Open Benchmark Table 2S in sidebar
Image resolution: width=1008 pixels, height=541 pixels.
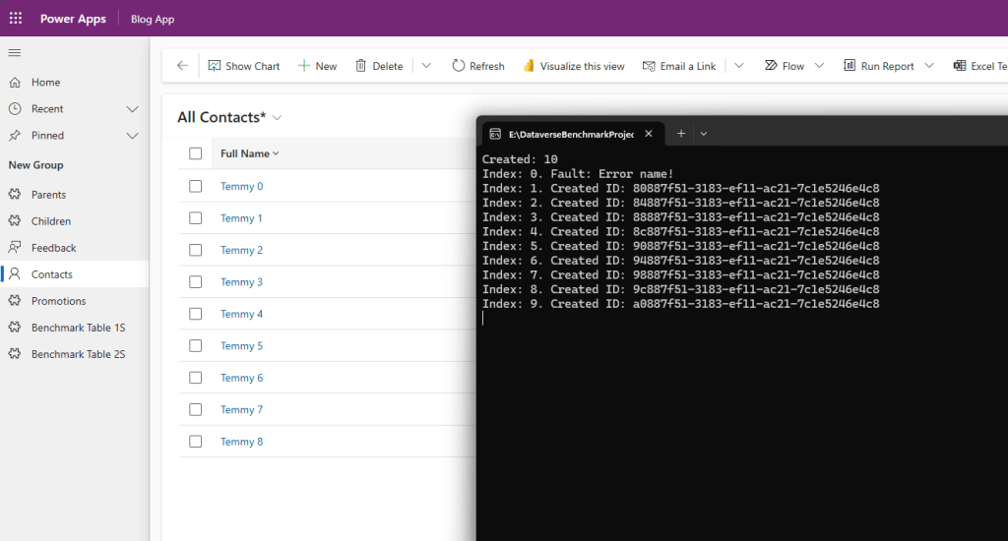pyautogui.click(x=79, y=354)
